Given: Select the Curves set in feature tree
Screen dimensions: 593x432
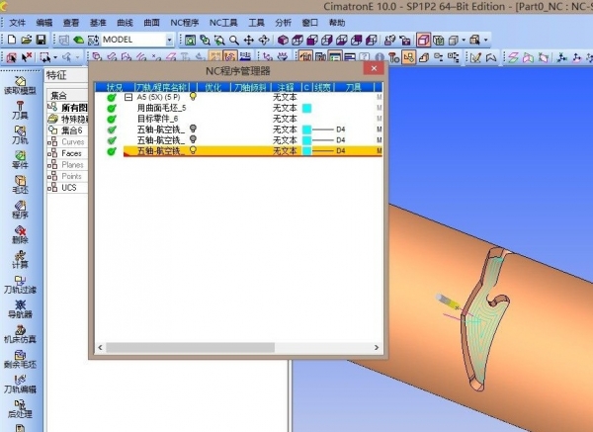Looking at the screenshot, I should tap(67, 141).
